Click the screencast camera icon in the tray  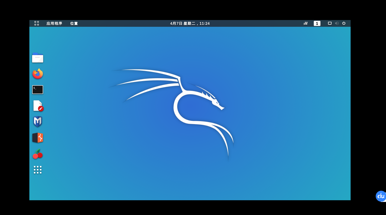pos(305,23)
